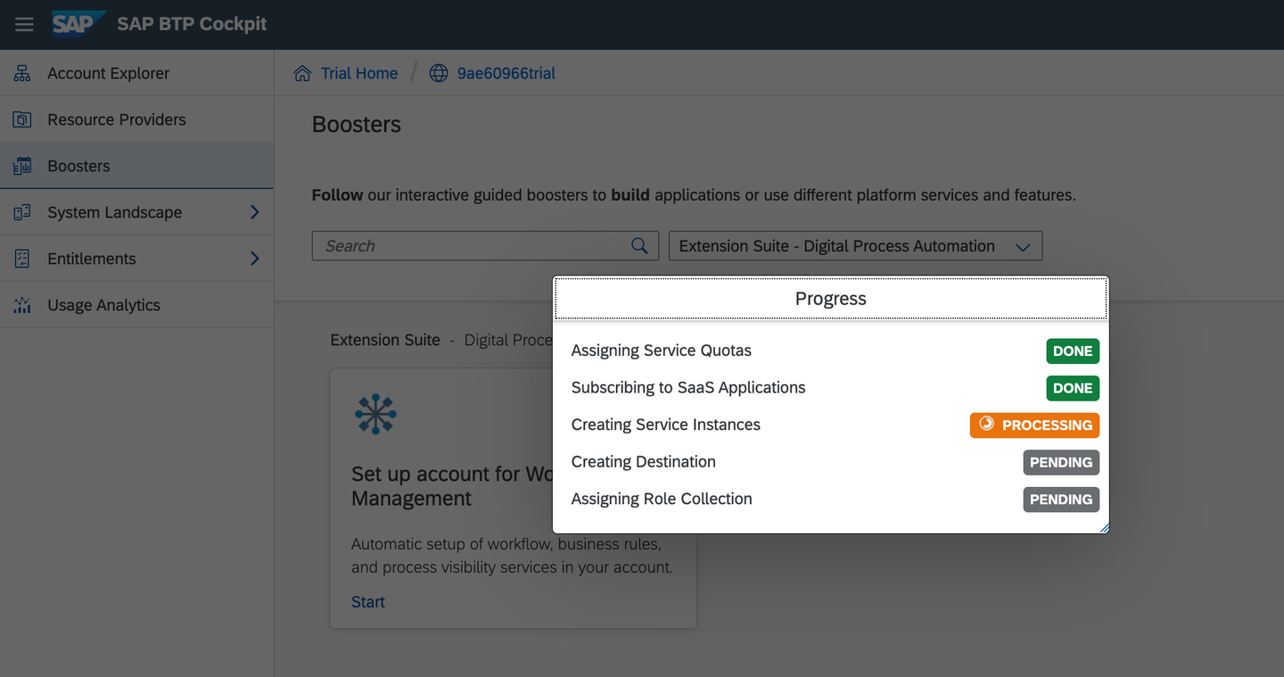Expand the Entitlements submenu chevron
The image size is (1284, 677).
255,259
